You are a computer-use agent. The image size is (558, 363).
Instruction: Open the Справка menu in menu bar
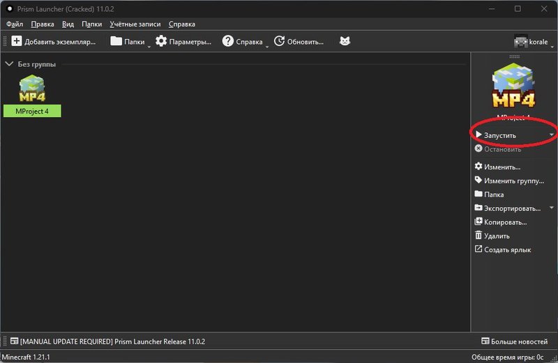click(182, 24)
